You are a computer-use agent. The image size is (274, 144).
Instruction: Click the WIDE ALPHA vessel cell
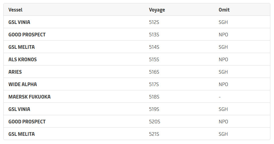pos(23,84)
